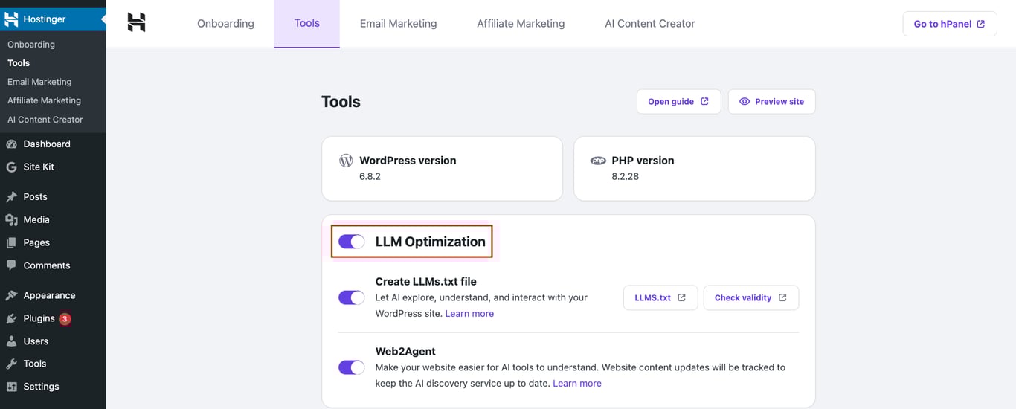Click the LLM Optimization section title
Screen dimensions: 1016x409
[x=430, y=242]
